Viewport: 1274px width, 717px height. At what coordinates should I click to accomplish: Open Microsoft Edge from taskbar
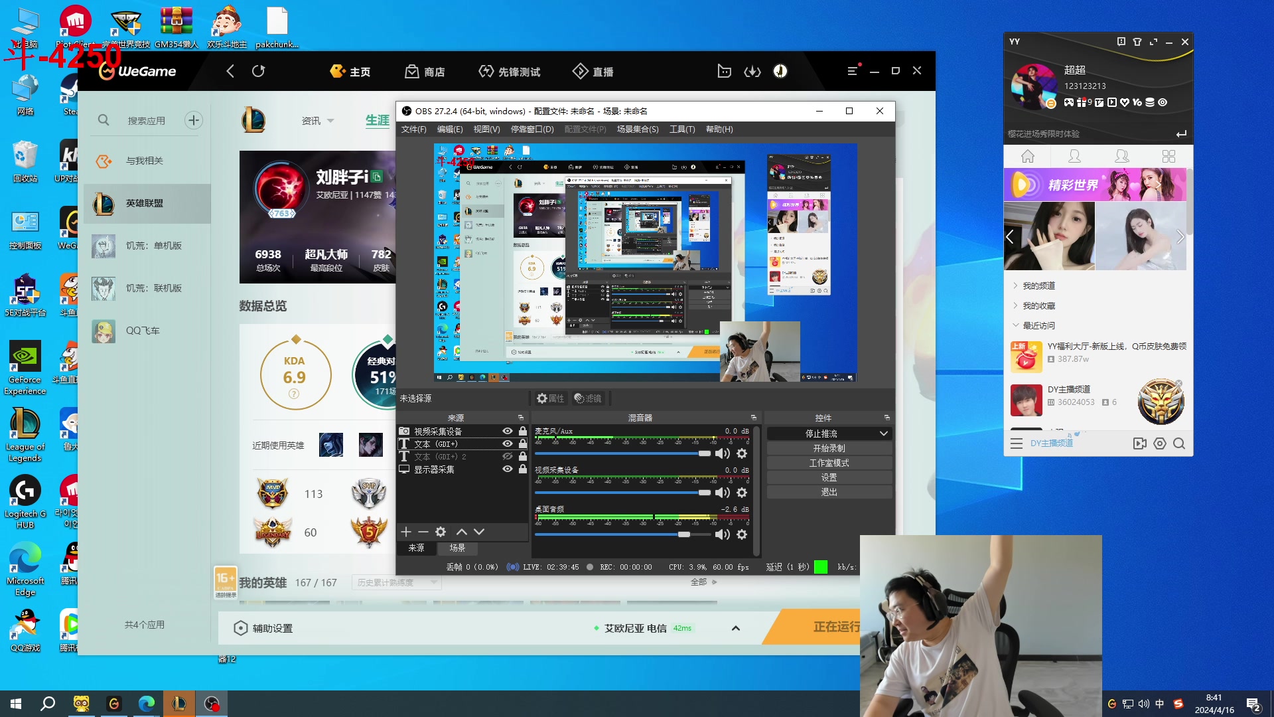click(147, 704)
